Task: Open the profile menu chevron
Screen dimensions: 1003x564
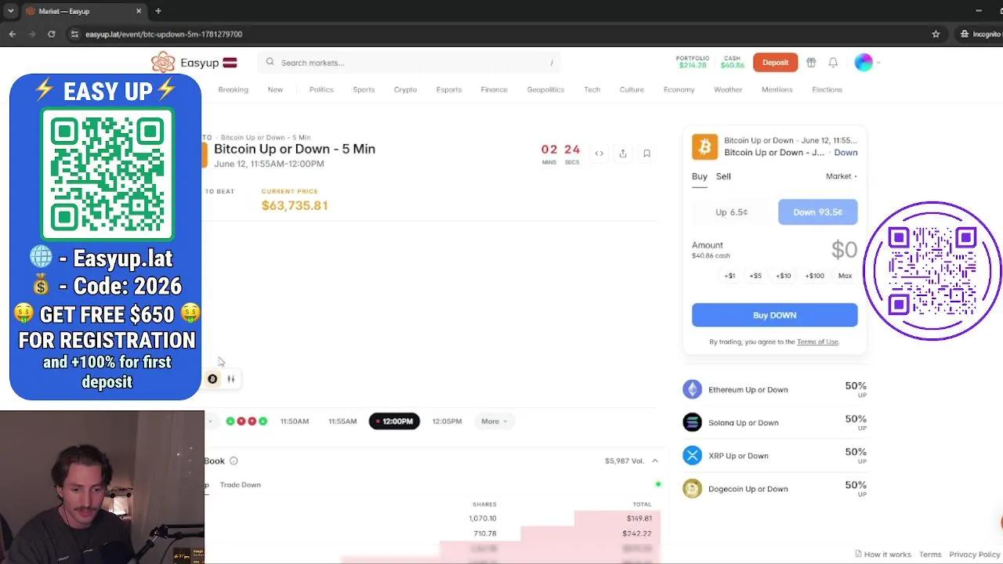Action: pyautogui.click(x=878, y=63)
